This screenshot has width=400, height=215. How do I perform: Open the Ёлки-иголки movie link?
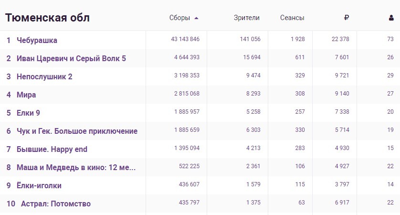pos(39,185)
